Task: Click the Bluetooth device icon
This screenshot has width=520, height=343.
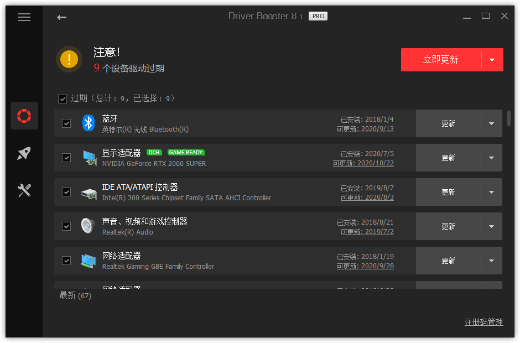Action: pyautogui.click(x=88, y=123)
